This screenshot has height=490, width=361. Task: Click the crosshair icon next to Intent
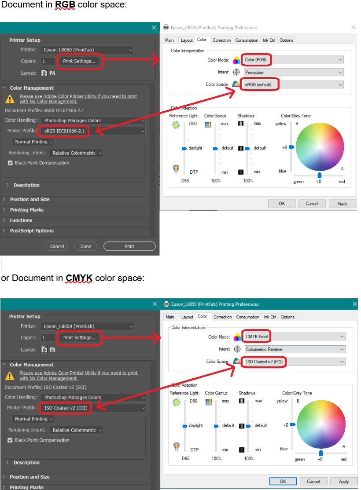point(236,72)
